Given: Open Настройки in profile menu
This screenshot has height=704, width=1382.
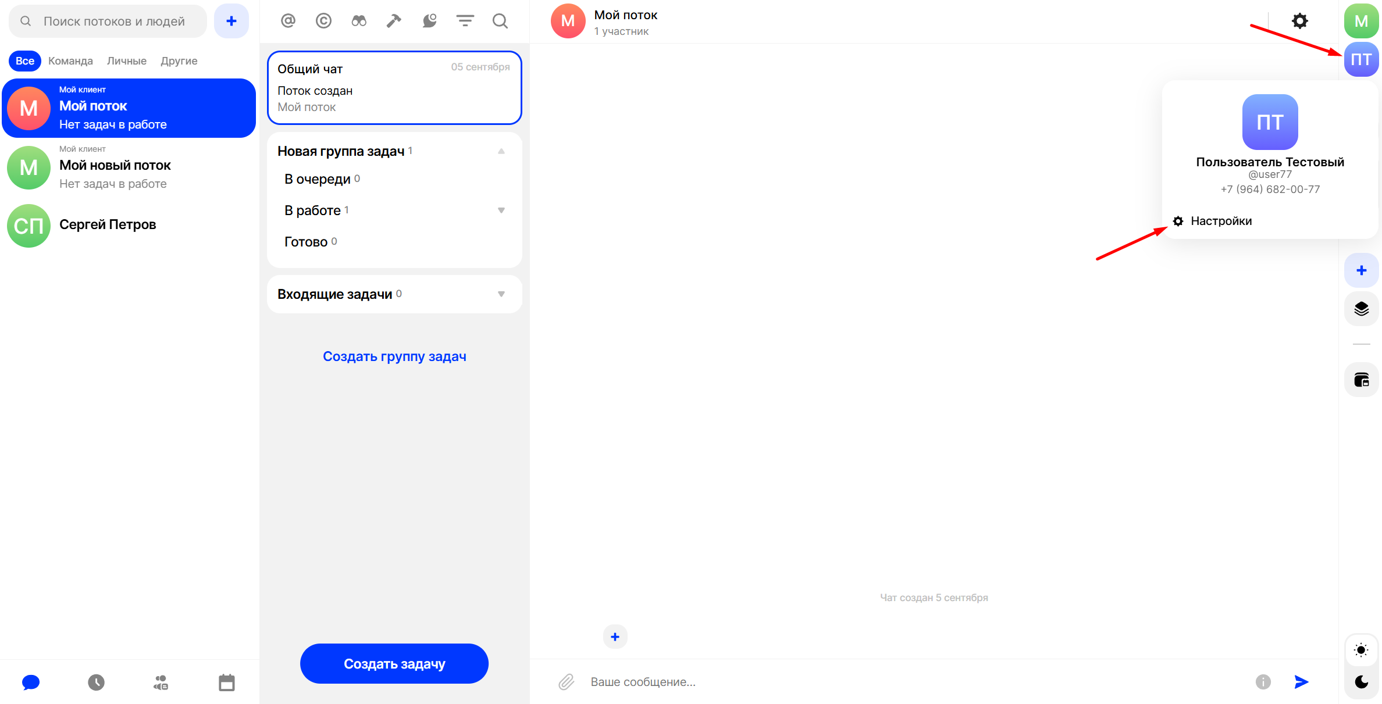Looking at the screenshot, I should (x=1220, y=221).
